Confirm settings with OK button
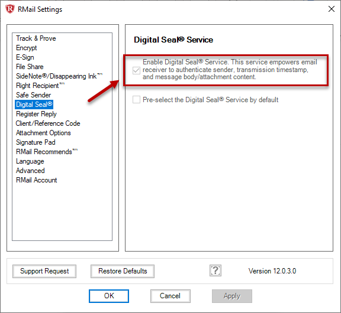Screen dimensions: 341x313 (x=109, y=296)
